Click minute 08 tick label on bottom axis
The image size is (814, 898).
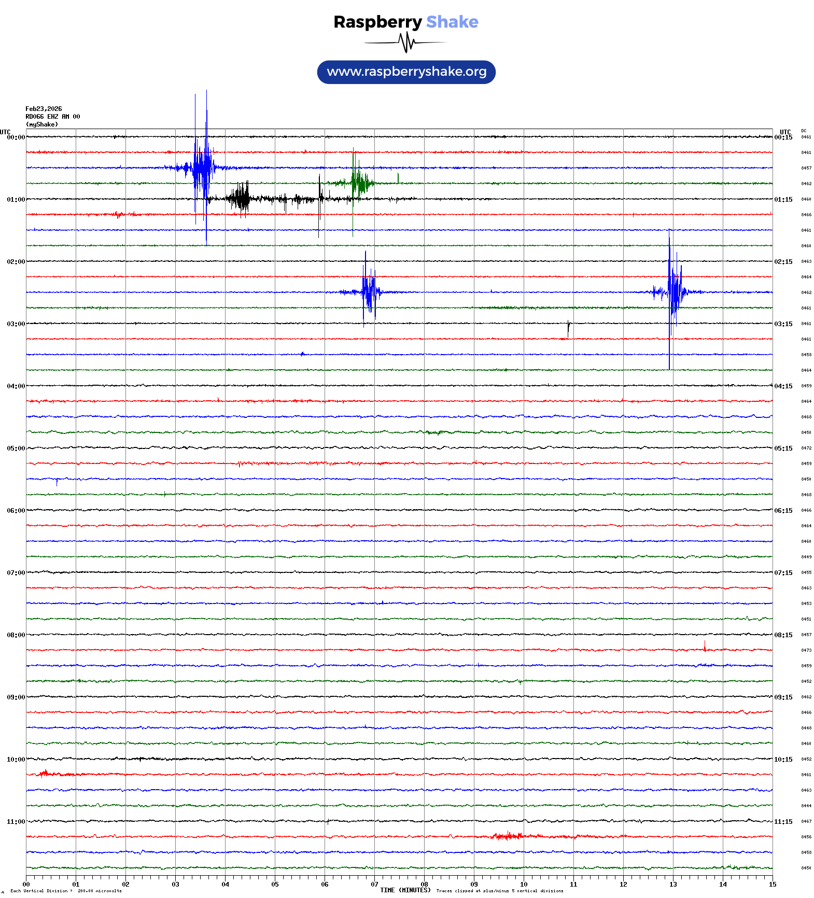(424, 885)
